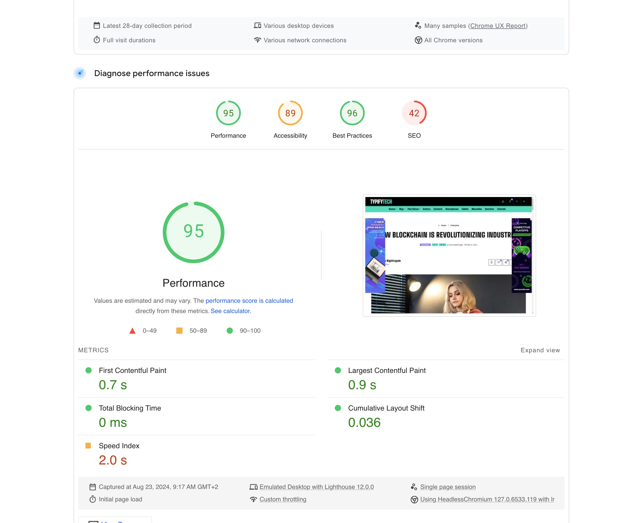Expand the First Contentful Paint metric

(132, 371)
